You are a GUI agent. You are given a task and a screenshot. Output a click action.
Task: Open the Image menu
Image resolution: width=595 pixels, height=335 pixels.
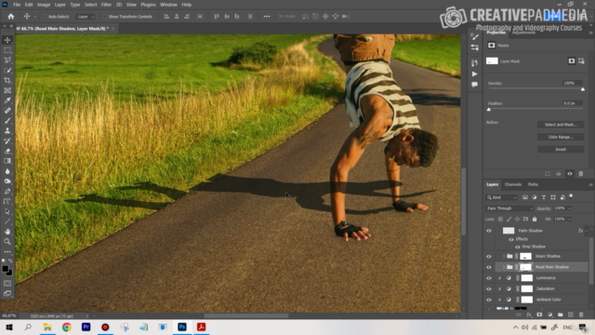(x=44, y=5)
